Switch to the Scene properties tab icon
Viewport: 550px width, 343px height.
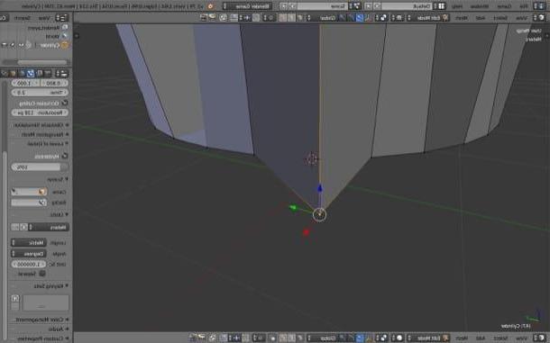click(31, 73)
